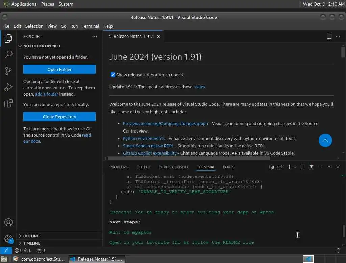Open the Explorer view in activity bar
Image resolution: width=346 pixels, height=263 pixels.
[x=8, y=39]
